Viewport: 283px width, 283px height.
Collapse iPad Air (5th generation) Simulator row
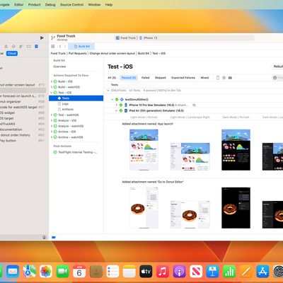(x=117, y=110)
